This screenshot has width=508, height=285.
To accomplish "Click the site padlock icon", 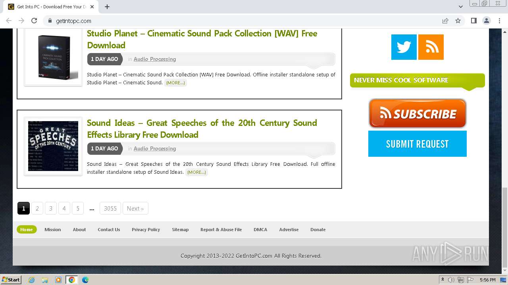I will click(50, 21).
